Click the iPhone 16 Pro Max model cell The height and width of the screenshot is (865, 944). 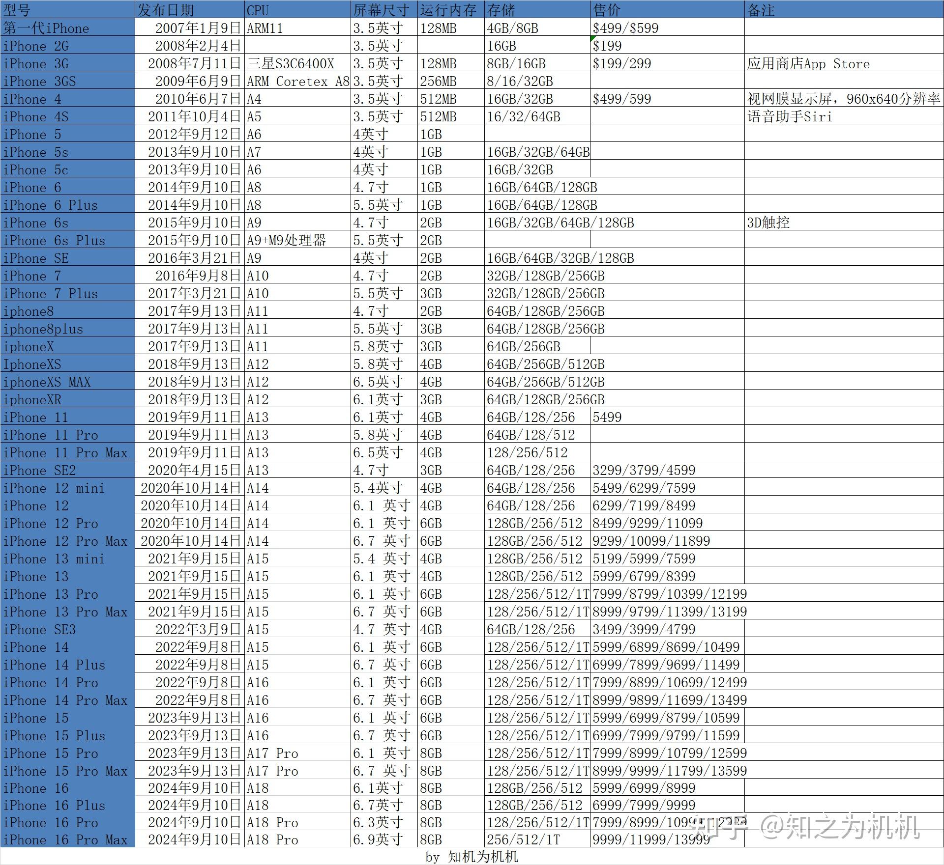point(68,839)
